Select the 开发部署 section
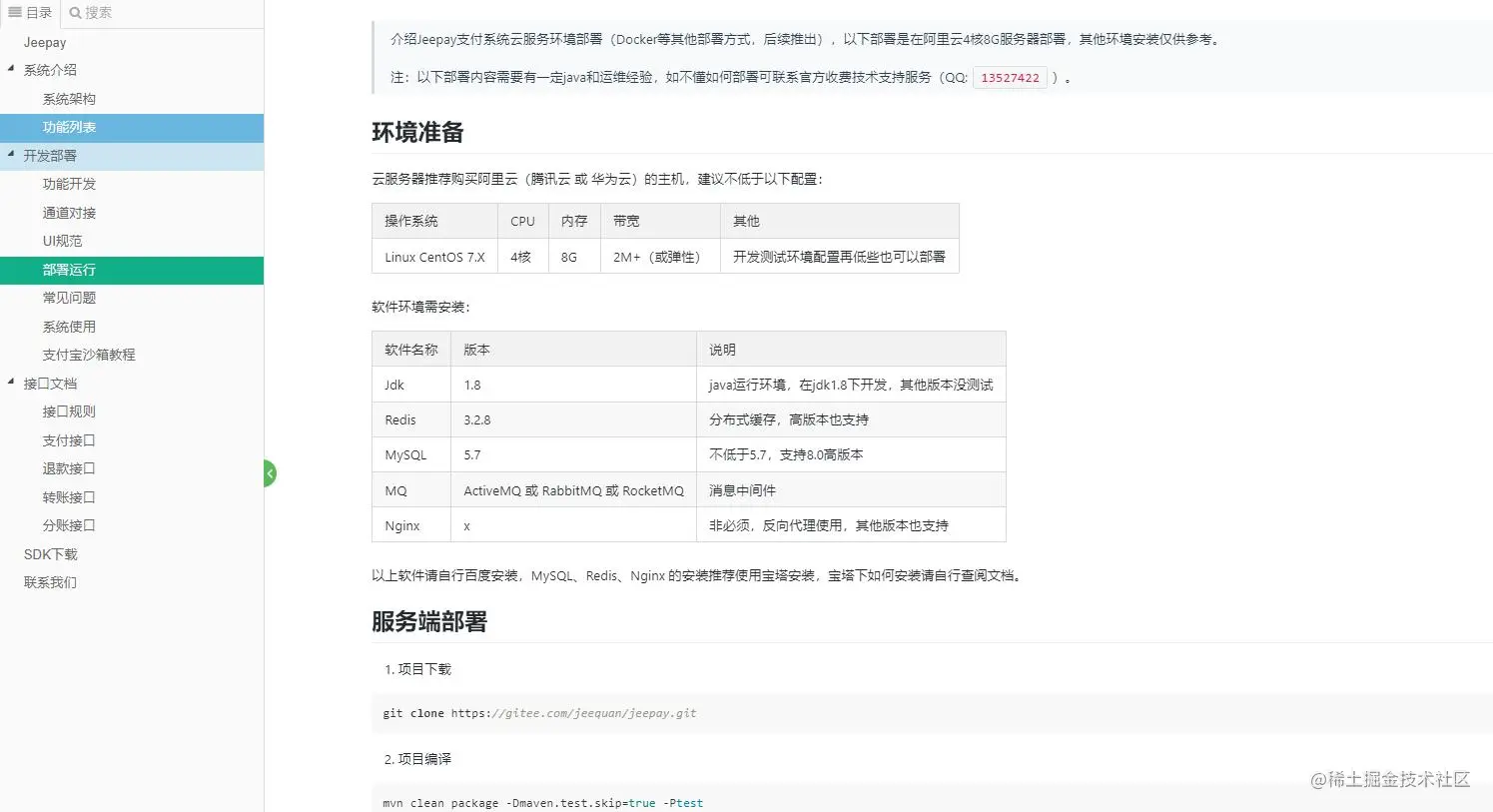Viewport: 1493px width, 812px height. [x=132, y=156]
